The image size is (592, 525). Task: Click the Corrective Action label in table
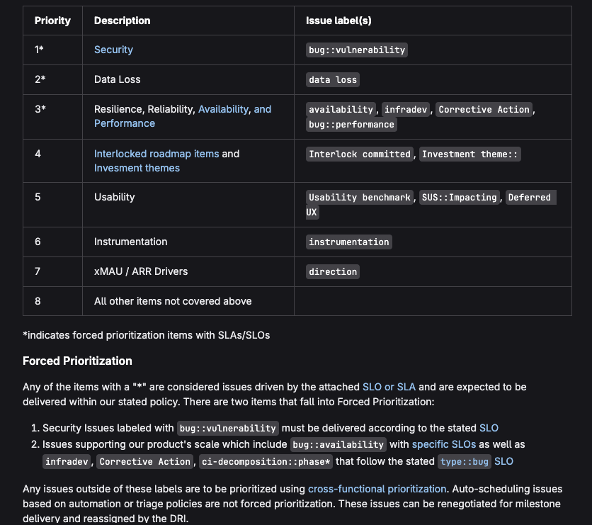click(484, 110)
